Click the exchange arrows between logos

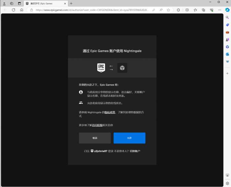point(111,68)
